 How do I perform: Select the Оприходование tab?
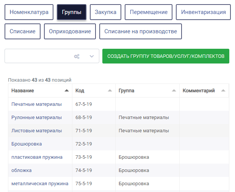(70, 31)
